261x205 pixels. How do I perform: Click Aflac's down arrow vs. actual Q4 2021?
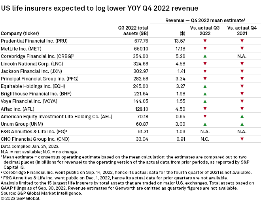click(x=242, y=109)
